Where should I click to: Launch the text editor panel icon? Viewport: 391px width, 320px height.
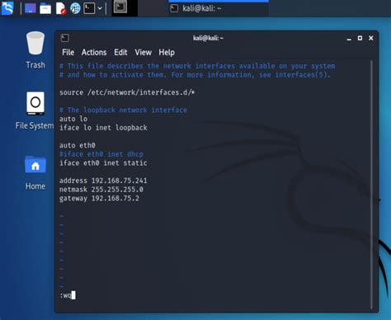(x=60, y=8)
